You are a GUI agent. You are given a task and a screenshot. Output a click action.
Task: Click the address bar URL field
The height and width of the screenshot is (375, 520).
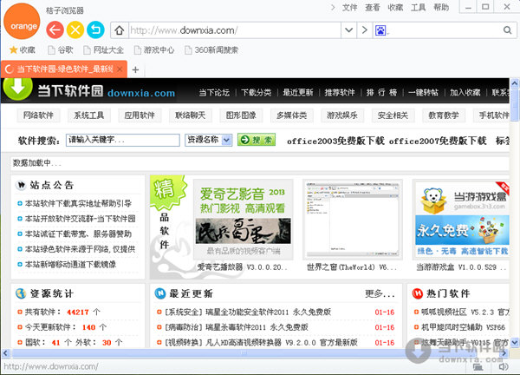(235, 30)
